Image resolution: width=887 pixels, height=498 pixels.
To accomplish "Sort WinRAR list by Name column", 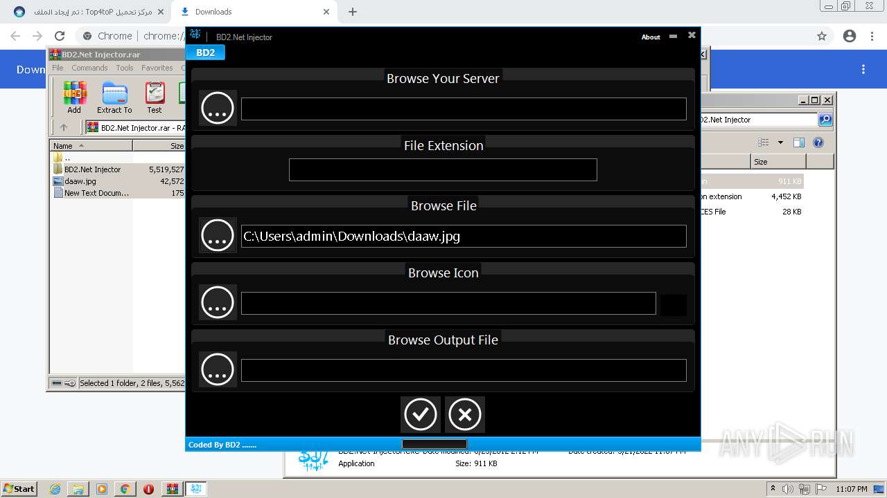I will [91, 145].
